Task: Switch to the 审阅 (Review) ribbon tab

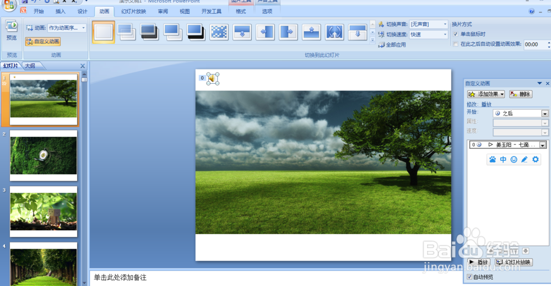Action: pyautogui.click(x=163, y=11)
